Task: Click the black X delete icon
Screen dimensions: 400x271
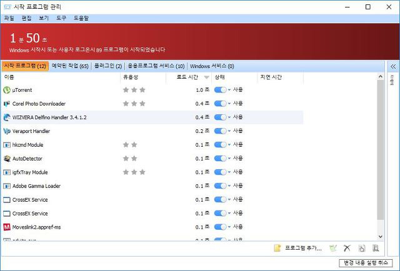Action: 347,248
